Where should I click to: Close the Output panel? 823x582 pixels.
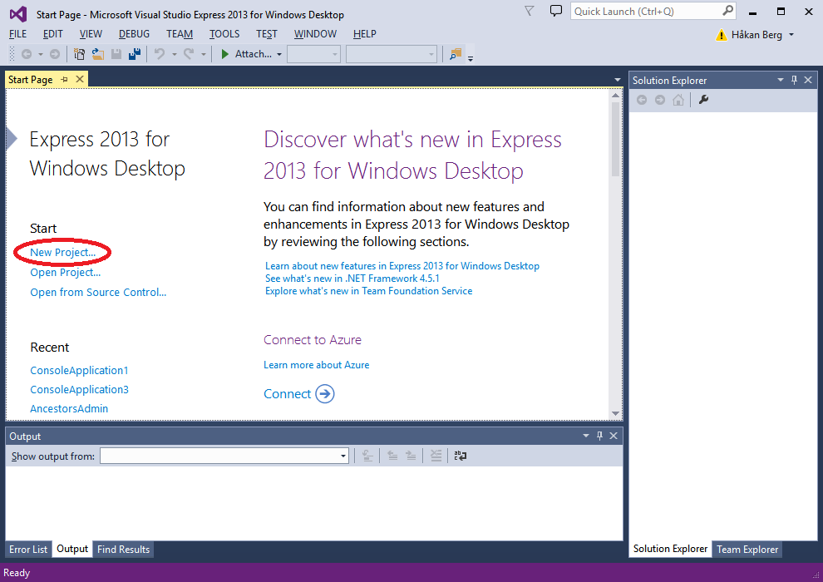tap(614, 436)
